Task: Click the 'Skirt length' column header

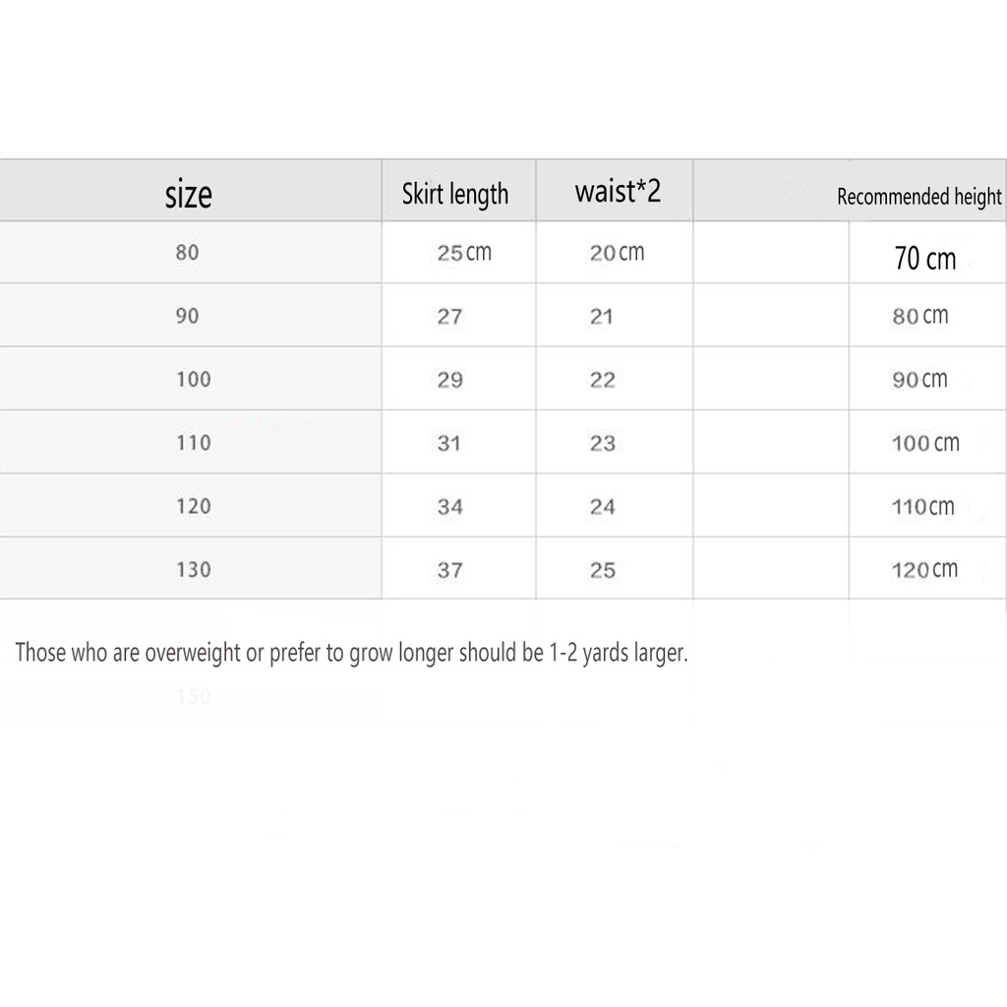Action: (x=455, y=194)
